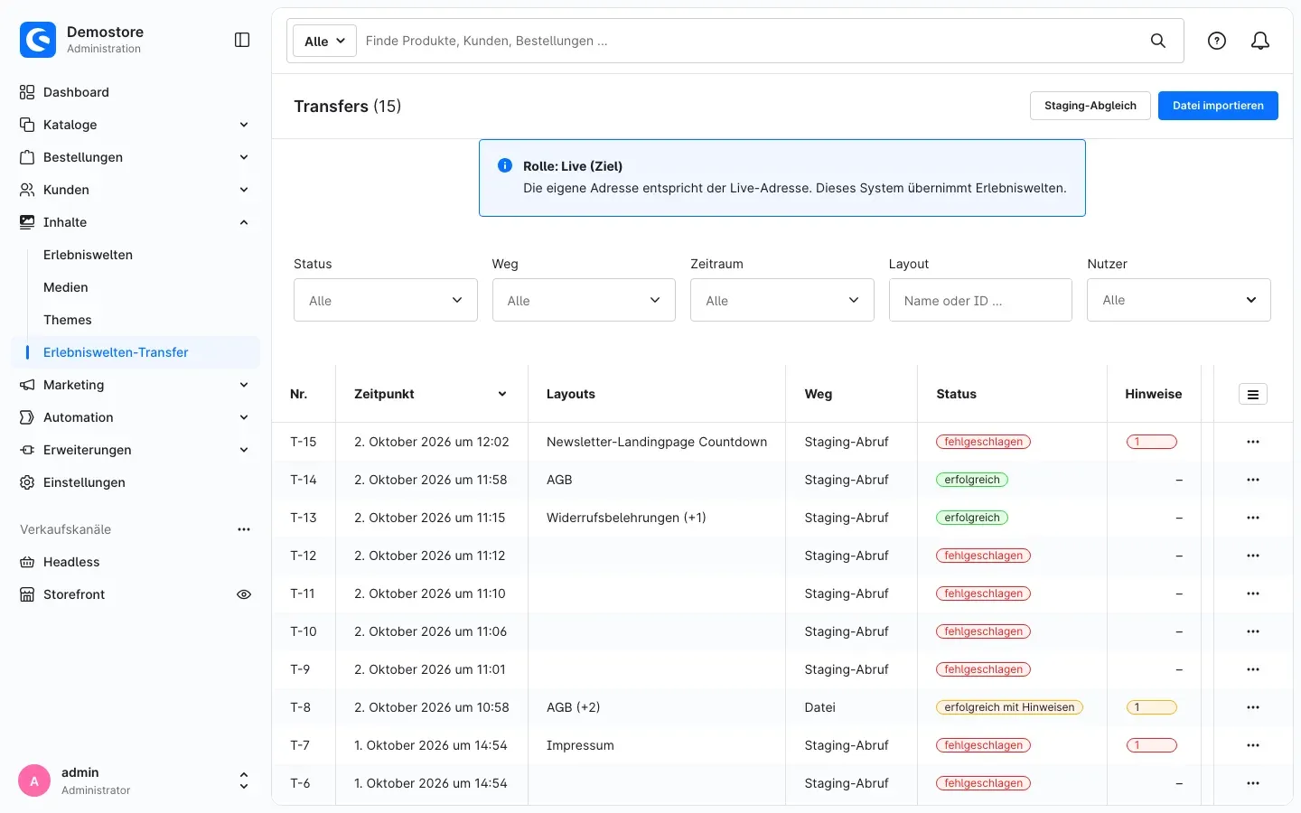Open the Weg filter dropdown
This screenshot has height=813, width=1301.
pos(584,300)
